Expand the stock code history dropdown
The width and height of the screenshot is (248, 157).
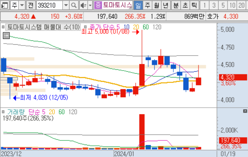point(66,5)
